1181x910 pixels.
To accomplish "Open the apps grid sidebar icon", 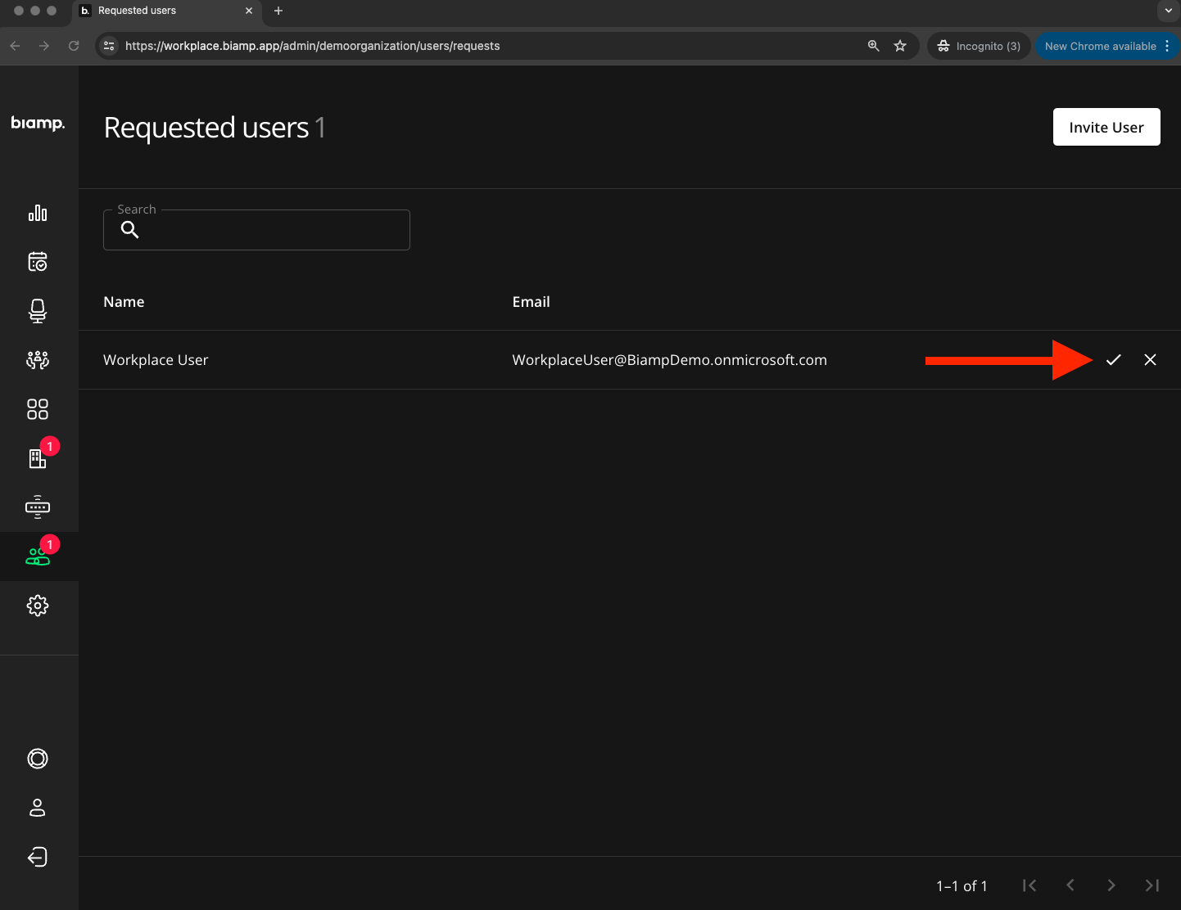I will click(38, 409).
